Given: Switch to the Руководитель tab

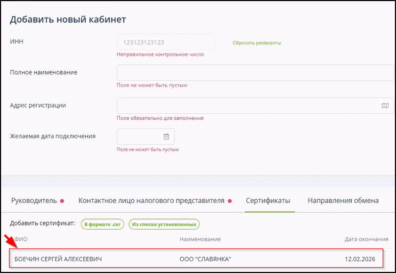Looking at the screenshot, I should click(x=34, y=200).
